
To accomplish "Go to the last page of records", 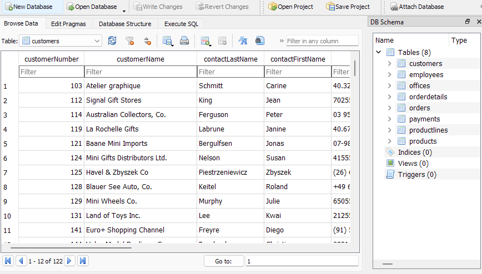I will coord(83,261).
